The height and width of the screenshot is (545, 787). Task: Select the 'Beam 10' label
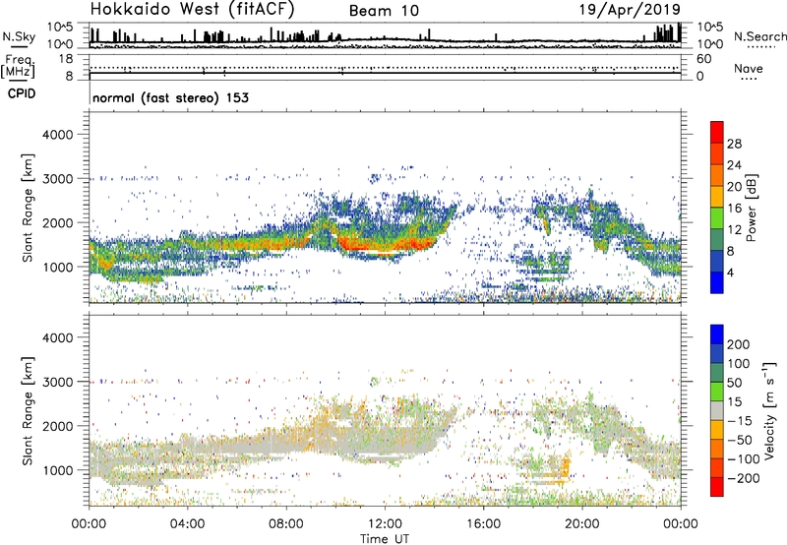tap(384, 11)
